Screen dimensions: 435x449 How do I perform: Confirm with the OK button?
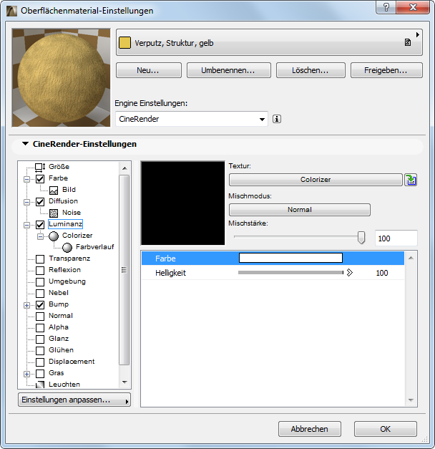[x=385, y=429]
